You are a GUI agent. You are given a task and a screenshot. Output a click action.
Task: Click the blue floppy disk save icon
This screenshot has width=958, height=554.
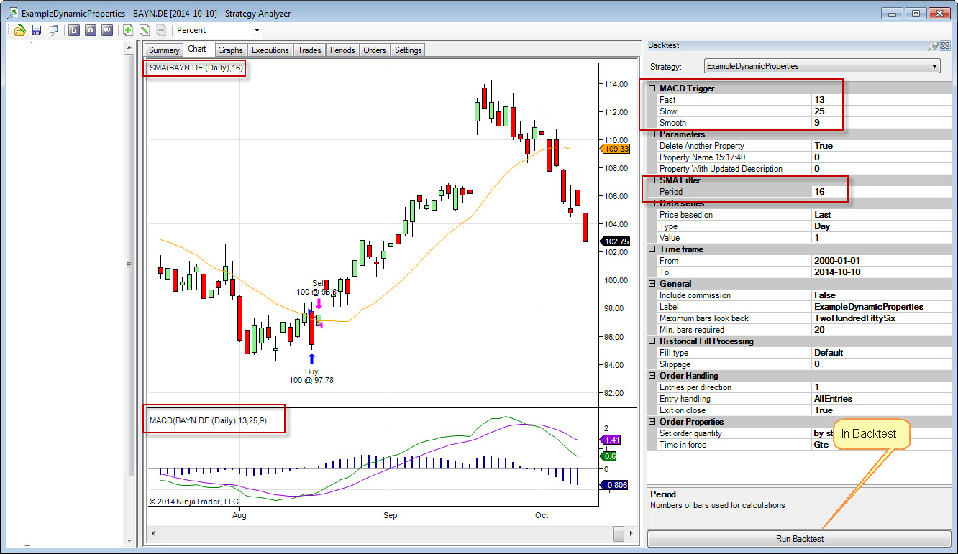tap(36, 30)
